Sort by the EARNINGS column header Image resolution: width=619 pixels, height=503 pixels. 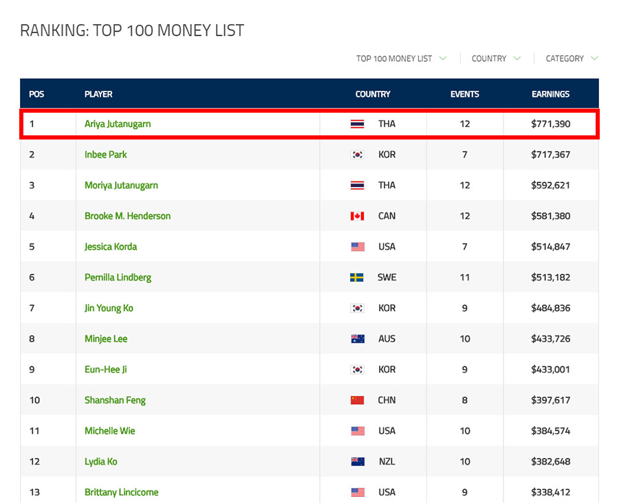click(550, 94)
